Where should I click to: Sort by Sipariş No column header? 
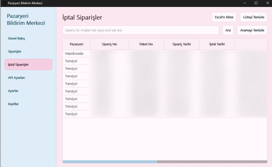coord(109,44)
